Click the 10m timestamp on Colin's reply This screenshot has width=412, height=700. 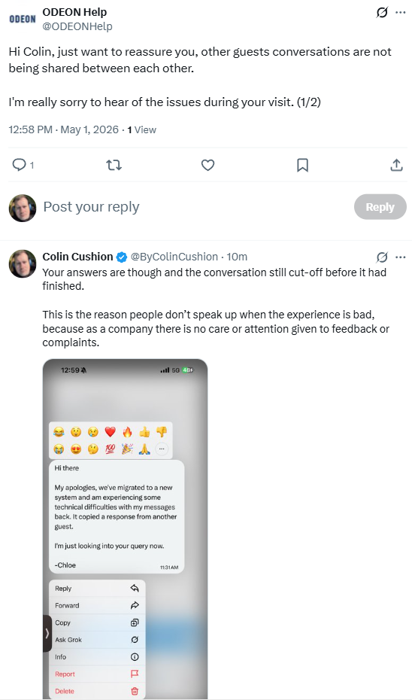pyautogui.click(x=237, y=257)
